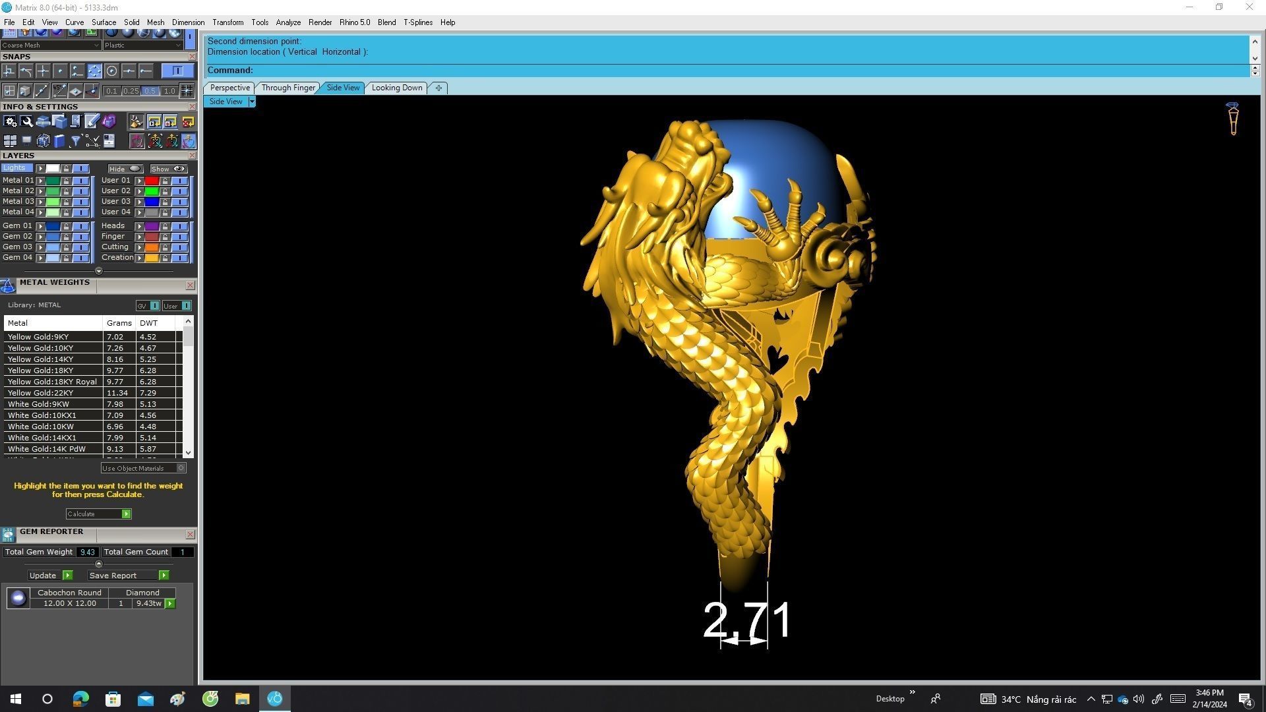The width and height of the screenshot is (1266, 712).
Task: Lock the Heads layer
Action: (165, 226)
